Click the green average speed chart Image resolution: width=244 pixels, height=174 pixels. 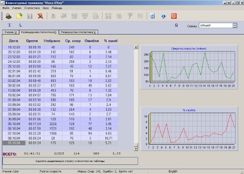pyautogui.click(x=189, y=67)
